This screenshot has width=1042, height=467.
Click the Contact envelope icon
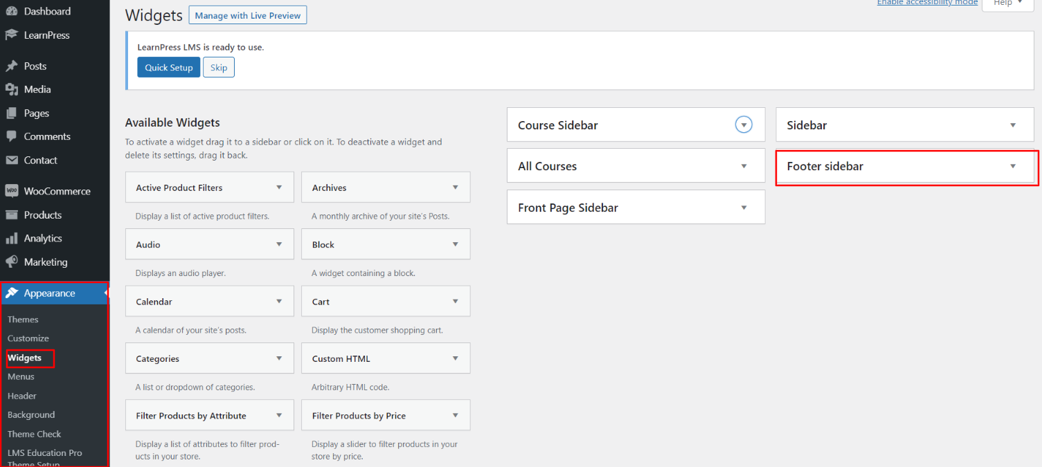point(12,161)
